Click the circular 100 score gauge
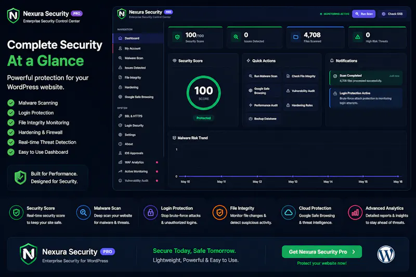The width and height of the screenshot is (416, 277). pos(203,93)
